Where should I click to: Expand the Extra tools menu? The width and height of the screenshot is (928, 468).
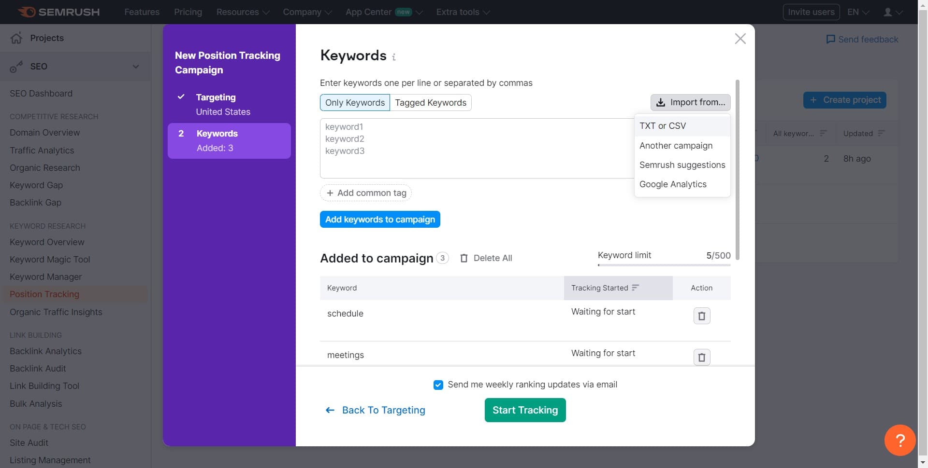[x=462, y=12]
